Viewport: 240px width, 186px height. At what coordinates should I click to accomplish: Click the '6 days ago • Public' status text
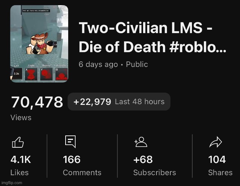[x=113, y=64]
